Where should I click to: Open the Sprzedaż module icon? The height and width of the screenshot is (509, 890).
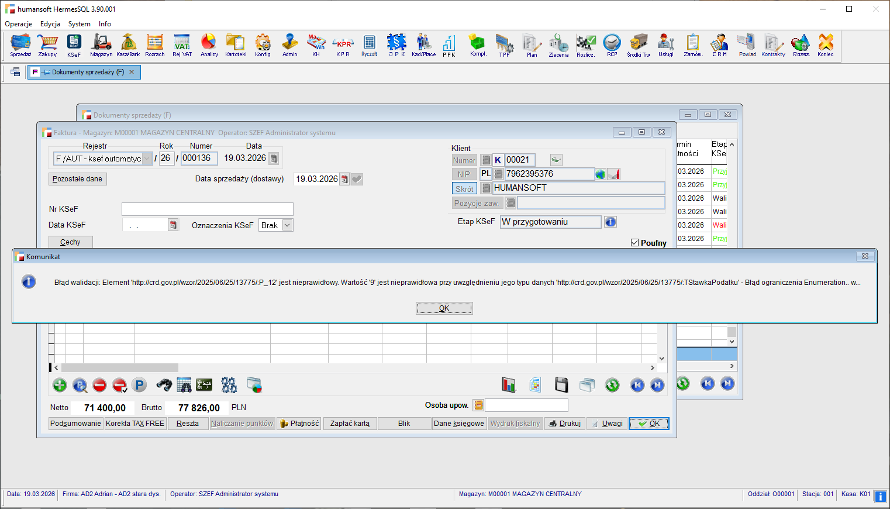tap(20, 45)
